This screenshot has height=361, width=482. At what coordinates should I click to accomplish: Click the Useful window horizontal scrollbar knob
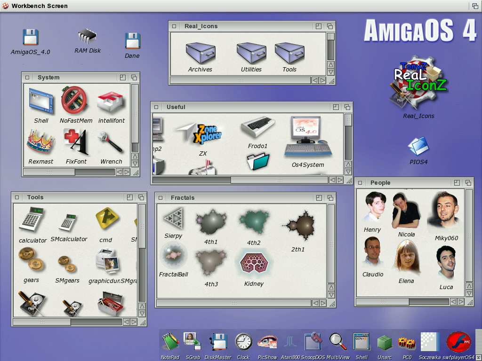(280, 180)
